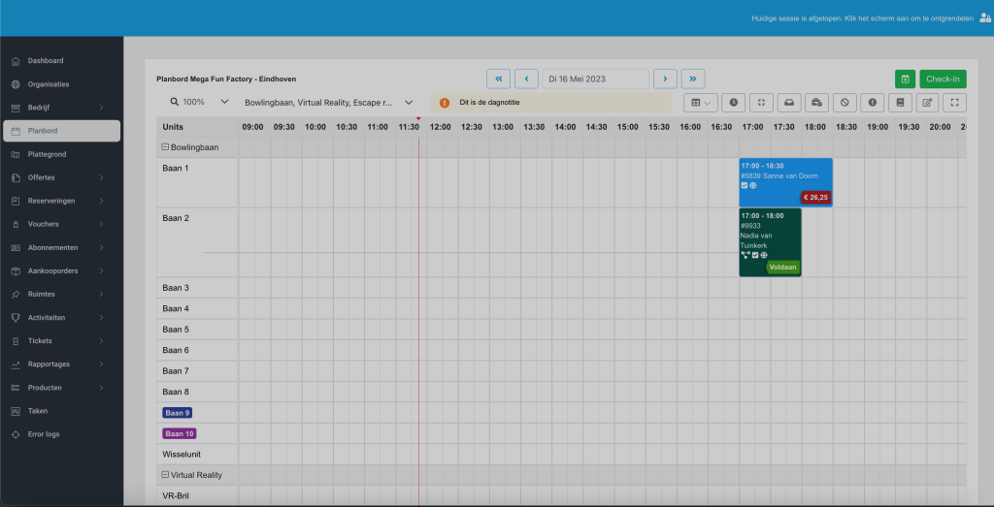Click the book icon in toolbar
Screen dimensions: 994x507
tap(900, 102)
